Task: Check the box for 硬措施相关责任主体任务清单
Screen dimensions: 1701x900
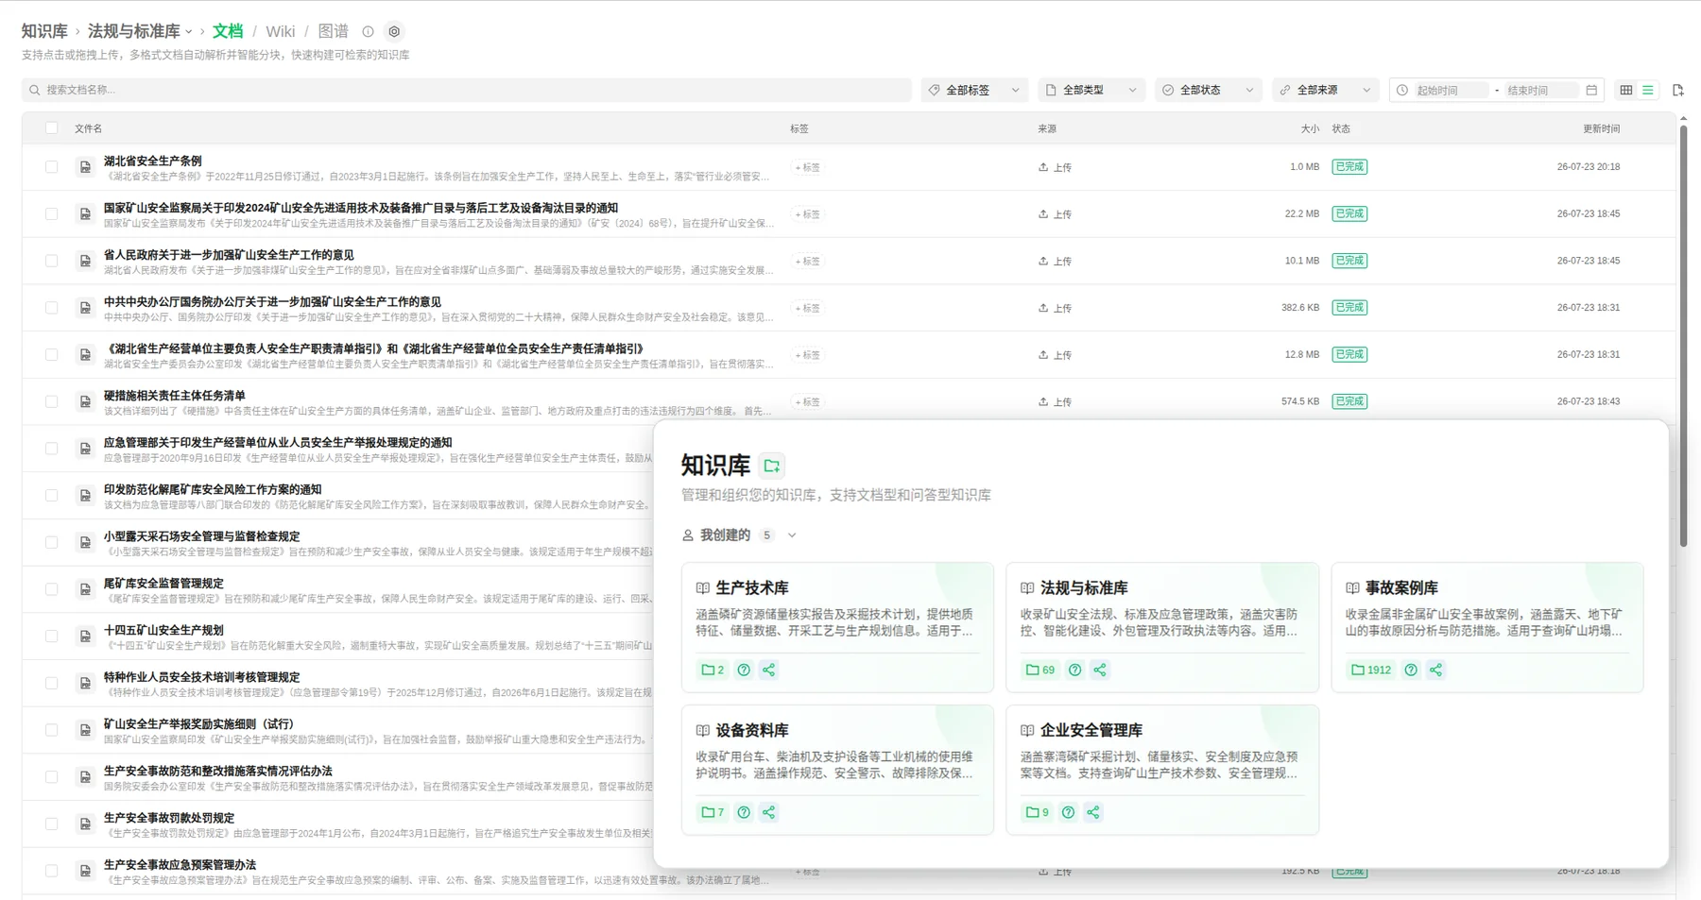Action: (x=52, y=401)
